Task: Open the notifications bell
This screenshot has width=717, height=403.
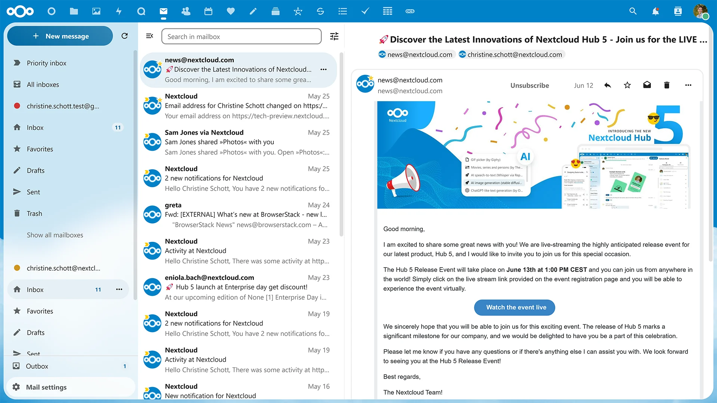Action: tap(655, 11)
